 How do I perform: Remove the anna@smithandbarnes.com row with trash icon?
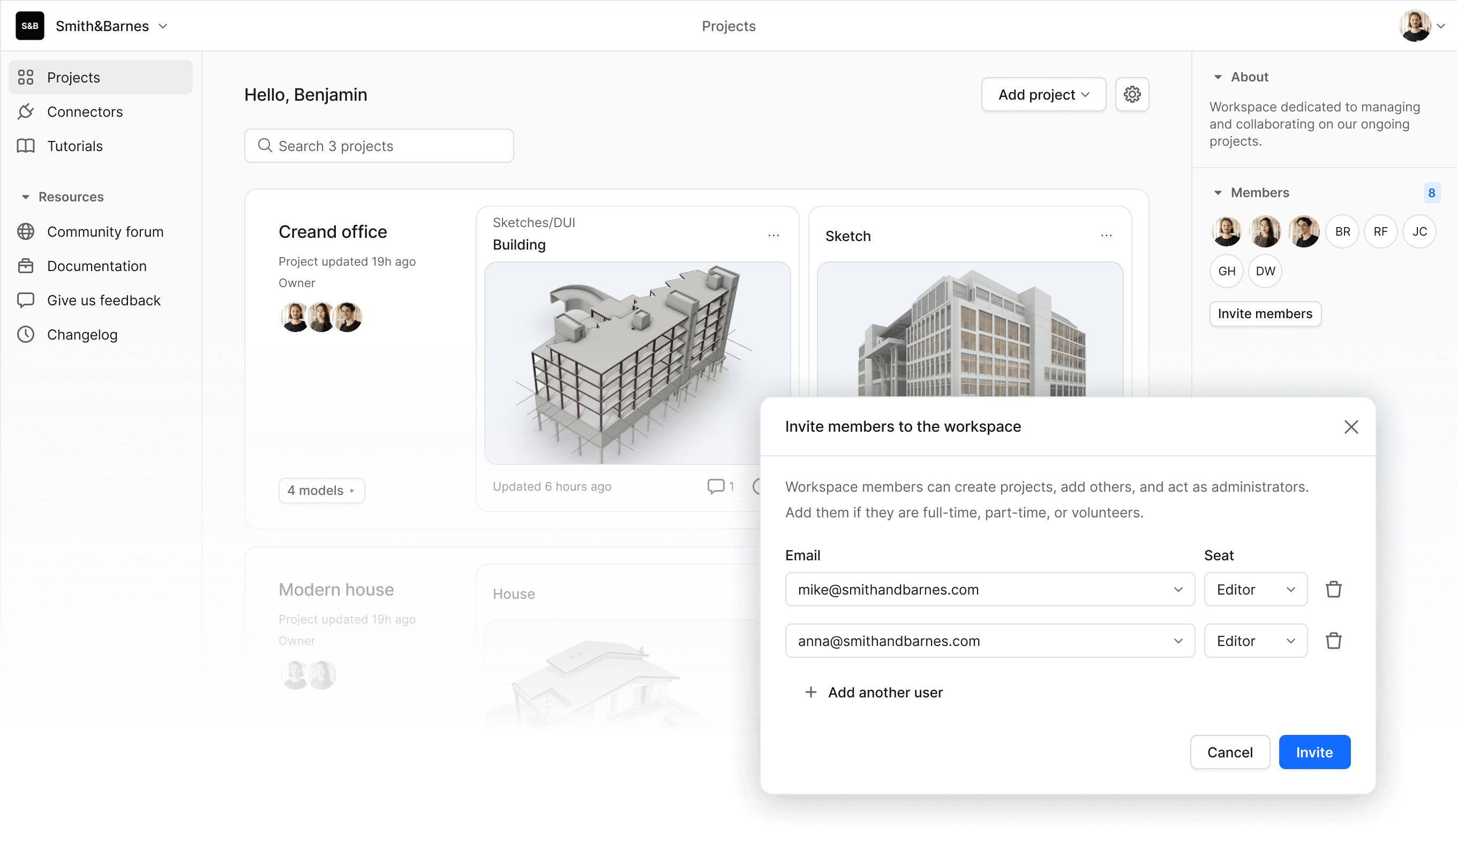tap(1333, 641)
